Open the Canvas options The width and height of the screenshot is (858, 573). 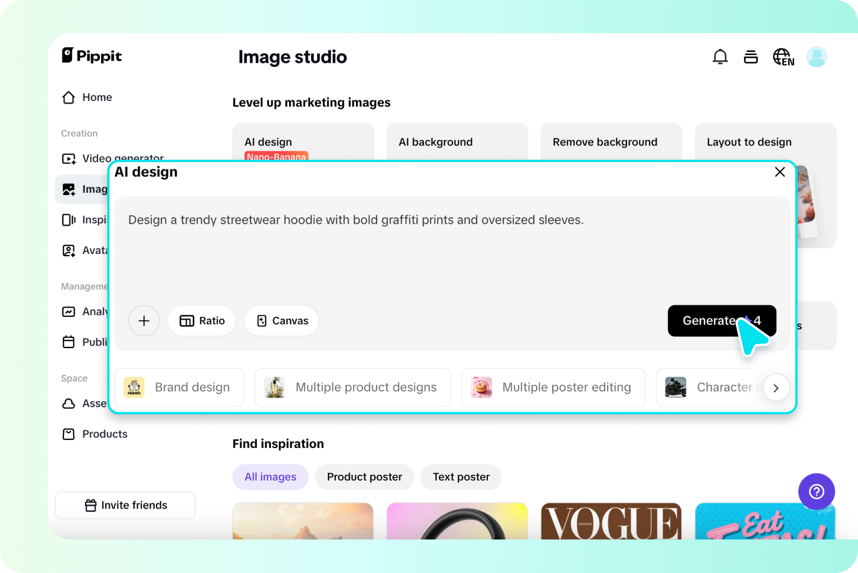(x=281, y=321)
